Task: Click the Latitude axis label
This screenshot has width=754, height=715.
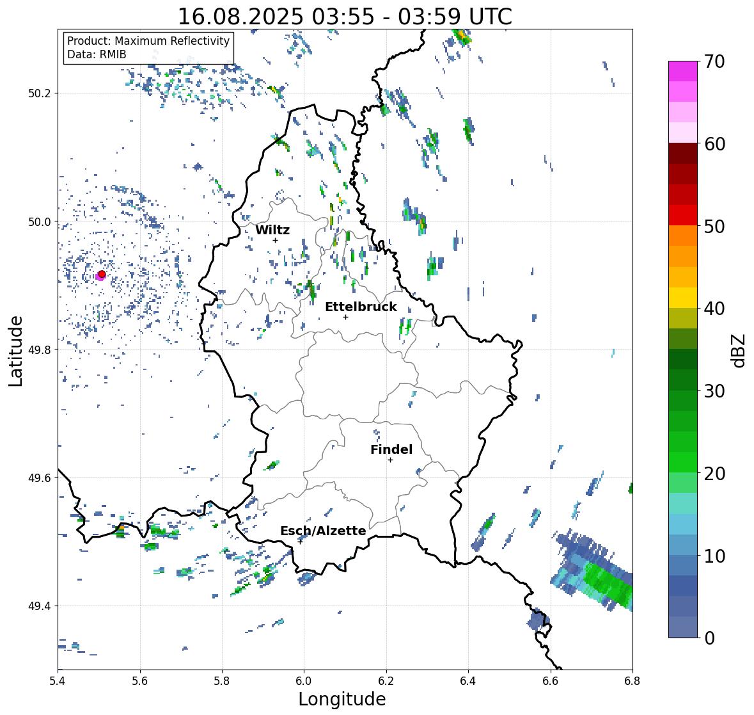Action: (x=15, y=351)
